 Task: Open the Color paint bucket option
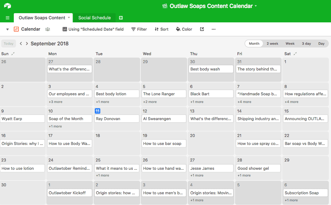pyautogui.click(x=184, y=29)
